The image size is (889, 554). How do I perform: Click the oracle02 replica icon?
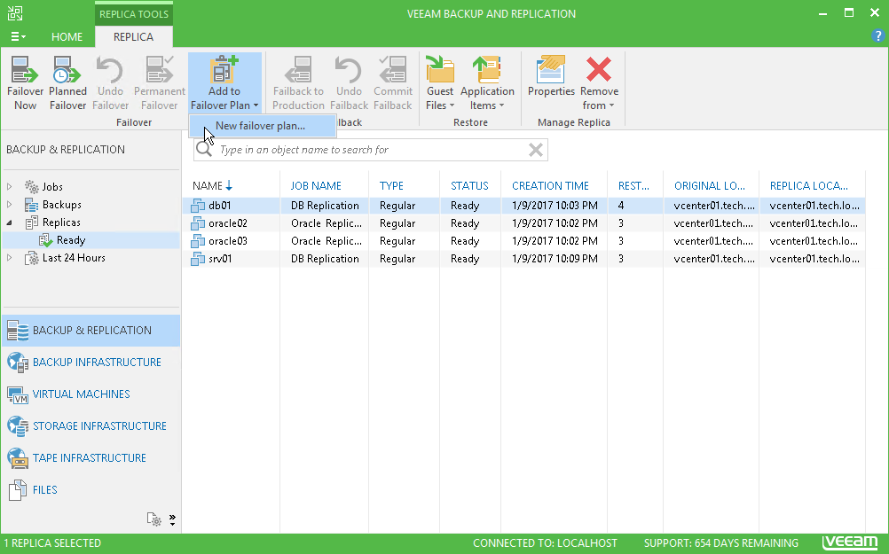[198, 223]
